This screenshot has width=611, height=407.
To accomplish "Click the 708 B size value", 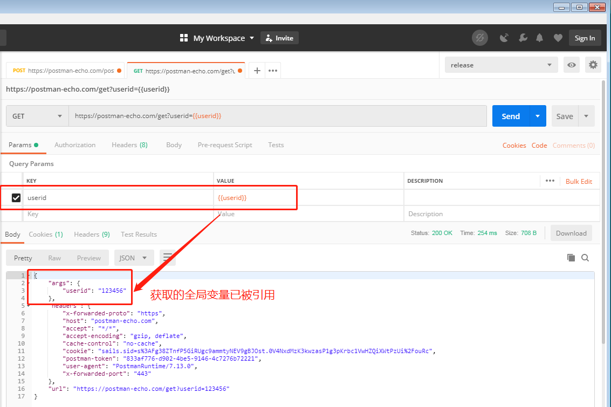I will (529, 233).
